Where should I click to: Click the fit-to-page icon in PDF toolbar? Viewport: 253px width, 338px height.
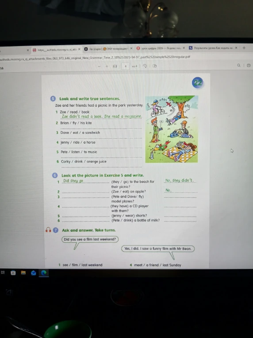click(x=115, y=66)
